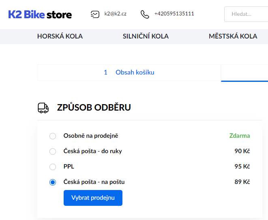The height and width of the screenshot is (220, 268).
Task: Click the Zdarma price label
Action: [240, 136]
